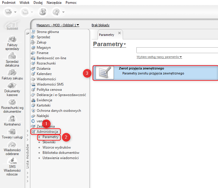Open the Parametry heading dropdown
The width and height of the screenshot is (218, 188).
pos(110,44)
